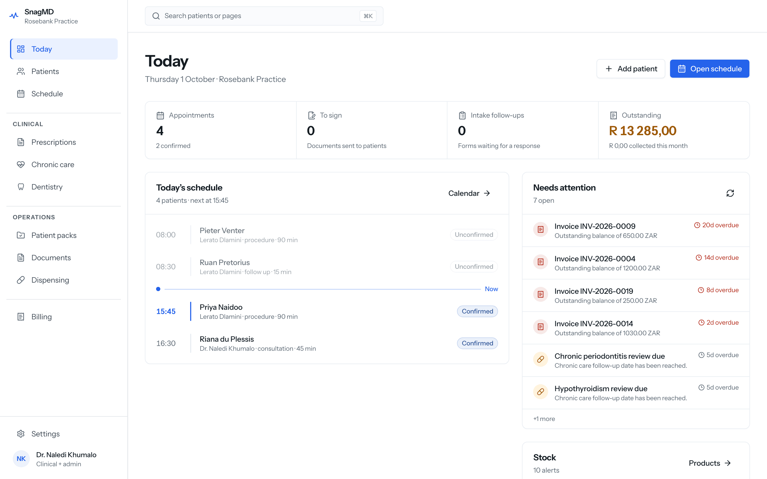Viewport: 767px width, 479px height.
Task: Click the red invoice icon for INV-2026-0014
Action: coord(541,327)
